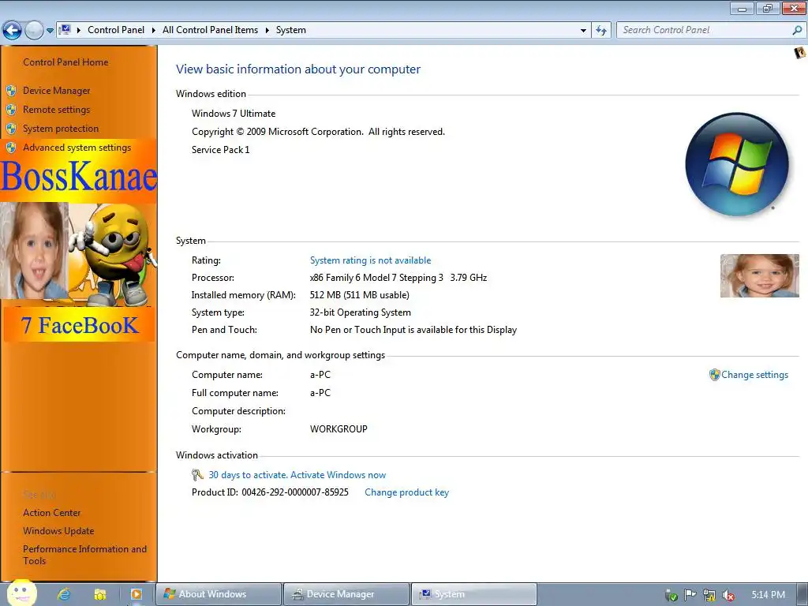
Task: Click Show desktop button at taskbar end
Action: pos(802,594)
